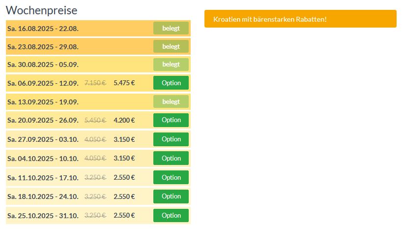403x230 pixels.
Task: Click the 5.475 € discounted price
Action: pos(124,83)
